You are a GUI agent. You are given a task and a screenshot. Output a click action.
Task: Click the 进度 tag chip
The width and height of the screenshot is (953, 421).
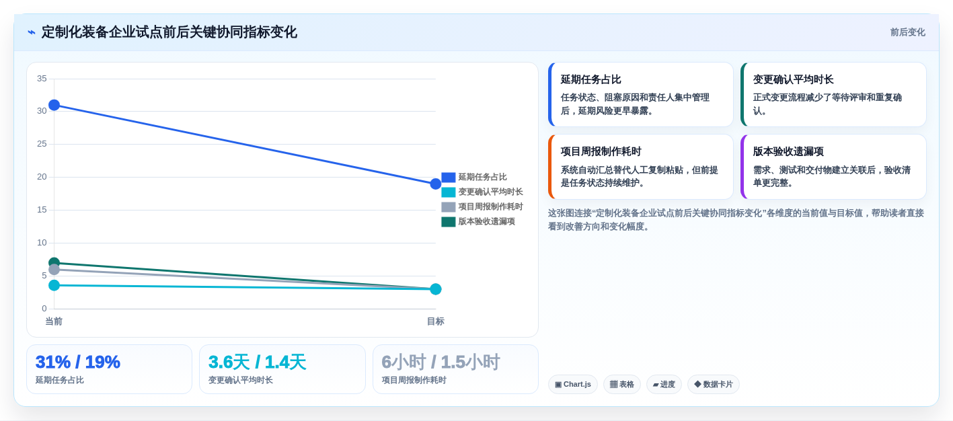point(664,385)
